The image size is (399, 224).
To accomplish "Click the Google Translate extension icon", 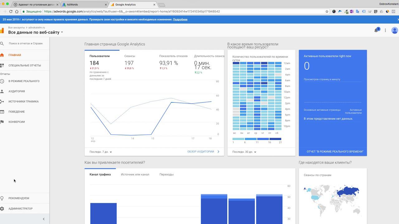I will (358, 12).
